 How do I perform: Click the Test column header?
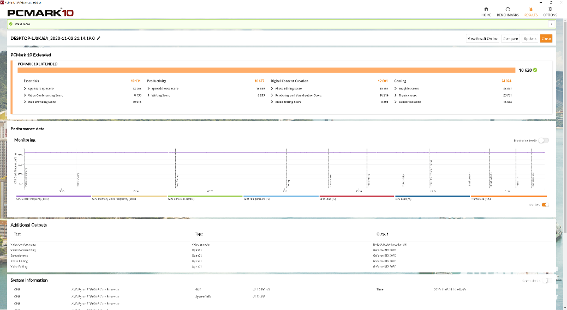coord(17,234)
